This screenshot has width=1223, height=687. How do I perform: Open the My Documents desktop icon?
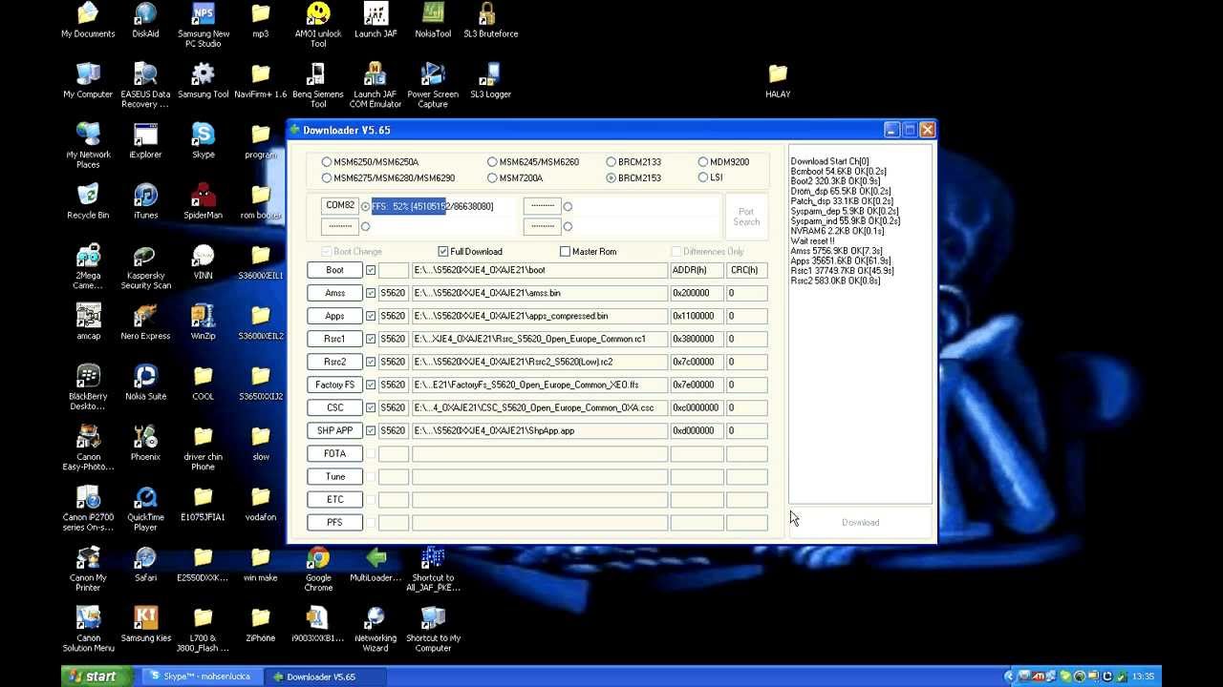coord(88,21)
